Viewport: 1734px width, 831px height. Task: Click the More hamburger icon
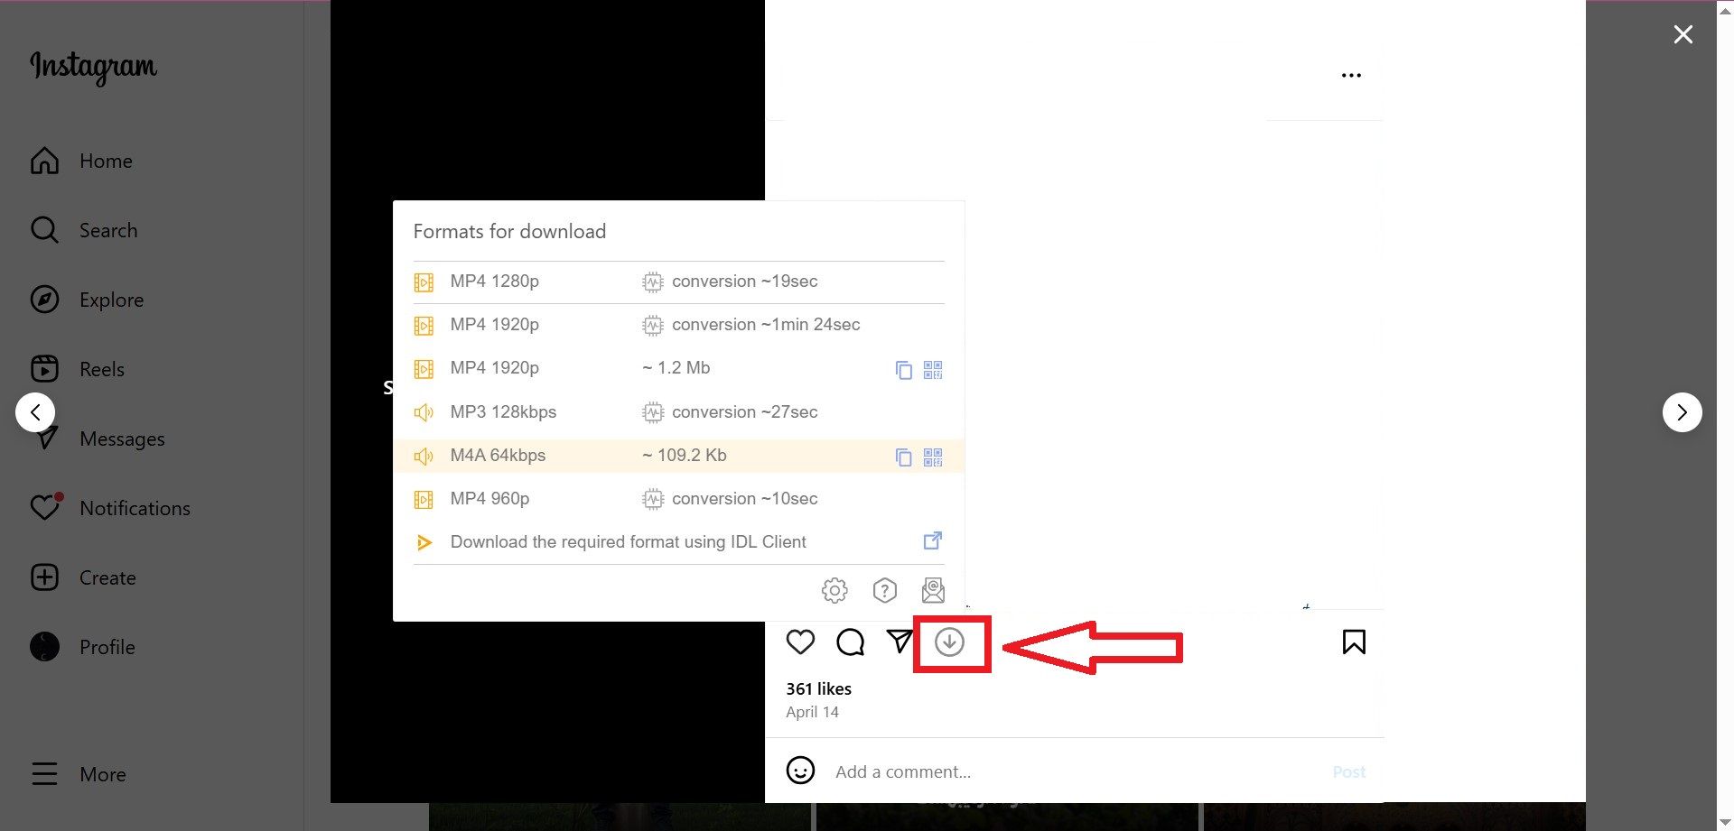click(44, 774)
